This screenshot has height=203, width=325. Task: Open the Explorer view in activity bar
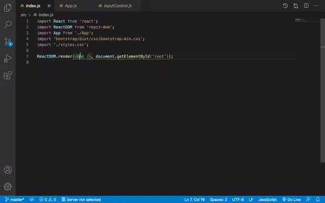click(x=8, y=8)
